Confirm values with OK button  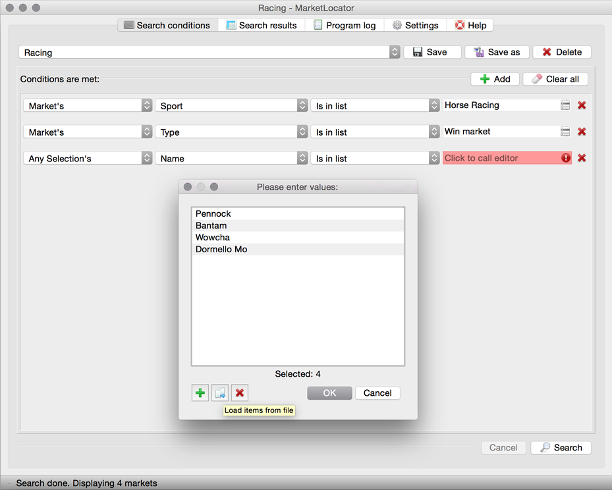329,393
